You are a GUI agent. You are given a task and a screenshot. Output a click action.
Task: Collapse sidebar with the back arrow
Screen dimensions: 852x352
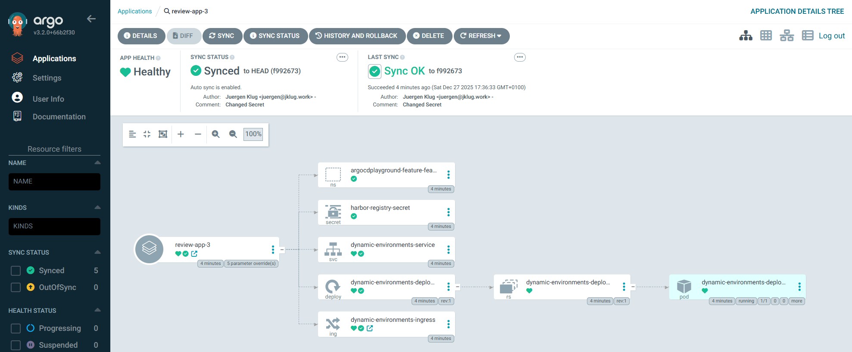click(x=91, y=19)
